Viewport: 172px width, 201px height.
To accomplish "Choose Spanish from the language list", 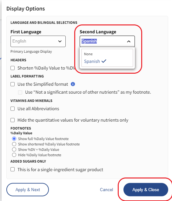I will point(92,61).
